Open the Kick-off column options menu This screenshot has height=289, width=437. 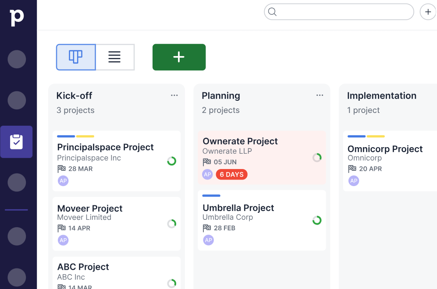(174, 95)
